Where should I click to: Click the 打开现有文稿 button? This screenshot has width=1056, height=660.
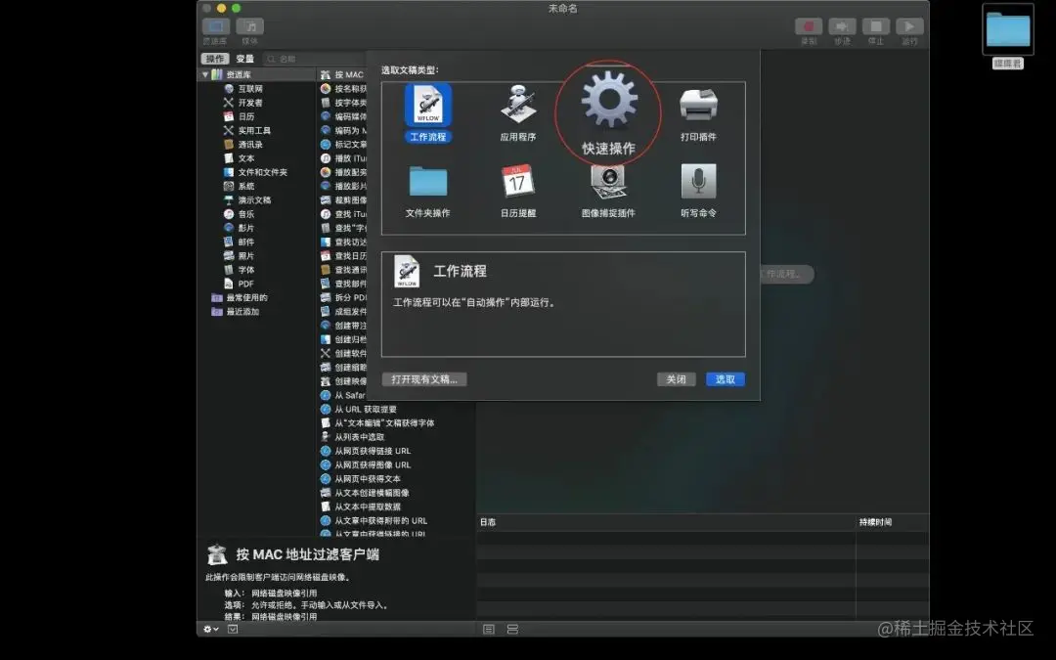424,378
